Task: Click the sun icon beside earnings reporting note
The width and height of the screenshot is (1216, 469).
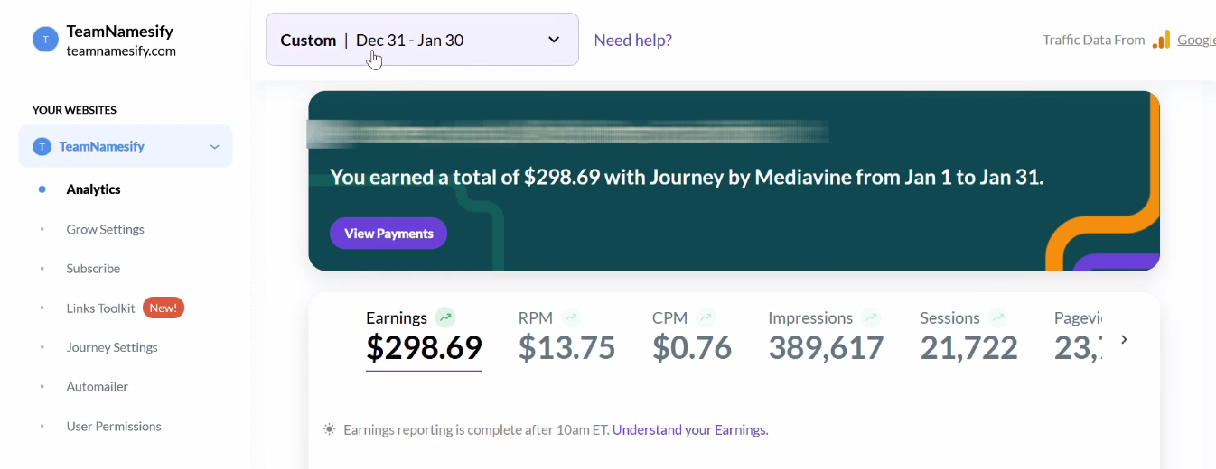Action: [x=330, y=429]
